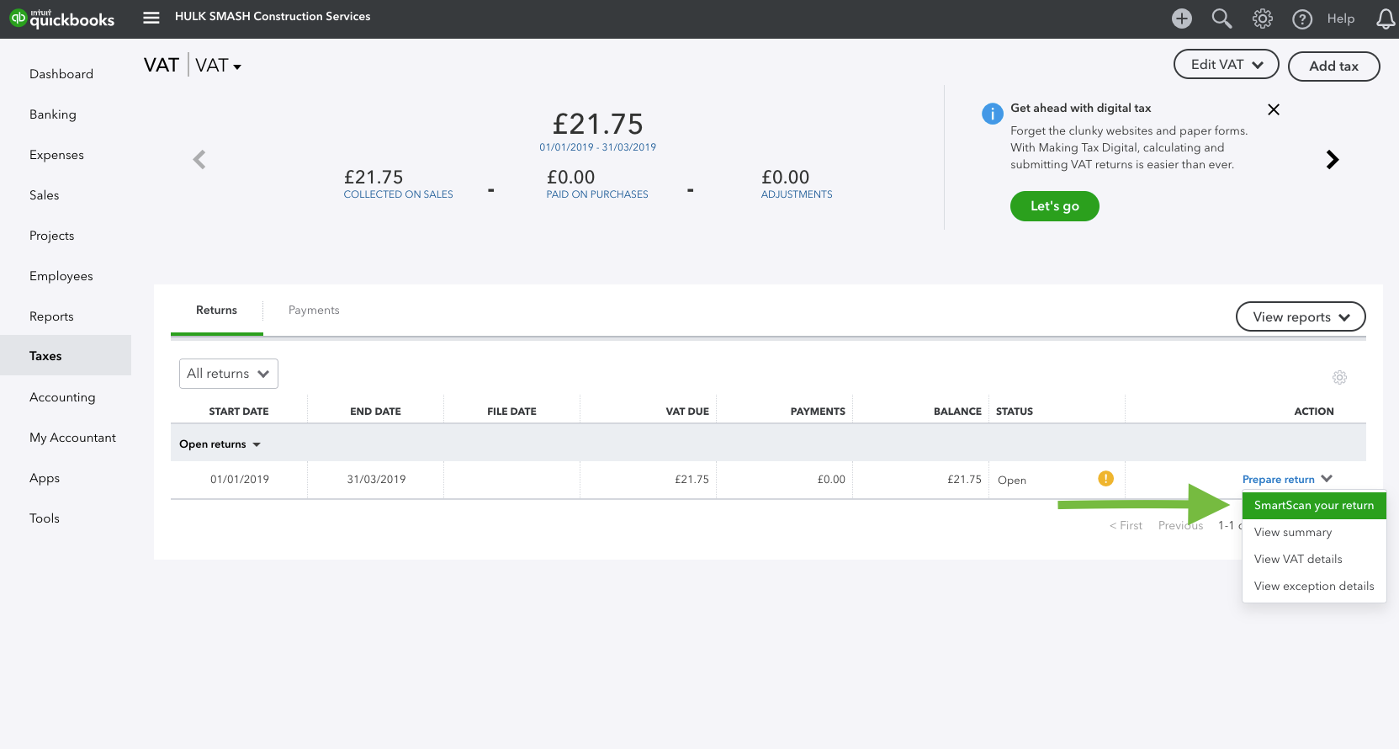The image size is (1399, 749).
Task: Open My Accountant in the sidebar
Action: coord(73,438)
